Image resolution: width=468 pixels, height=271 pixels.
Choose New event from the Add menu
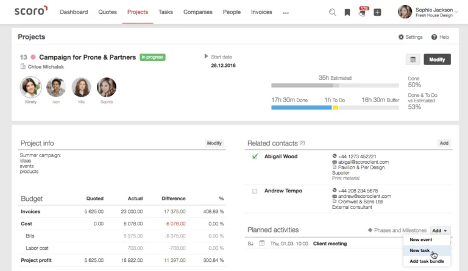click(427, 240)
